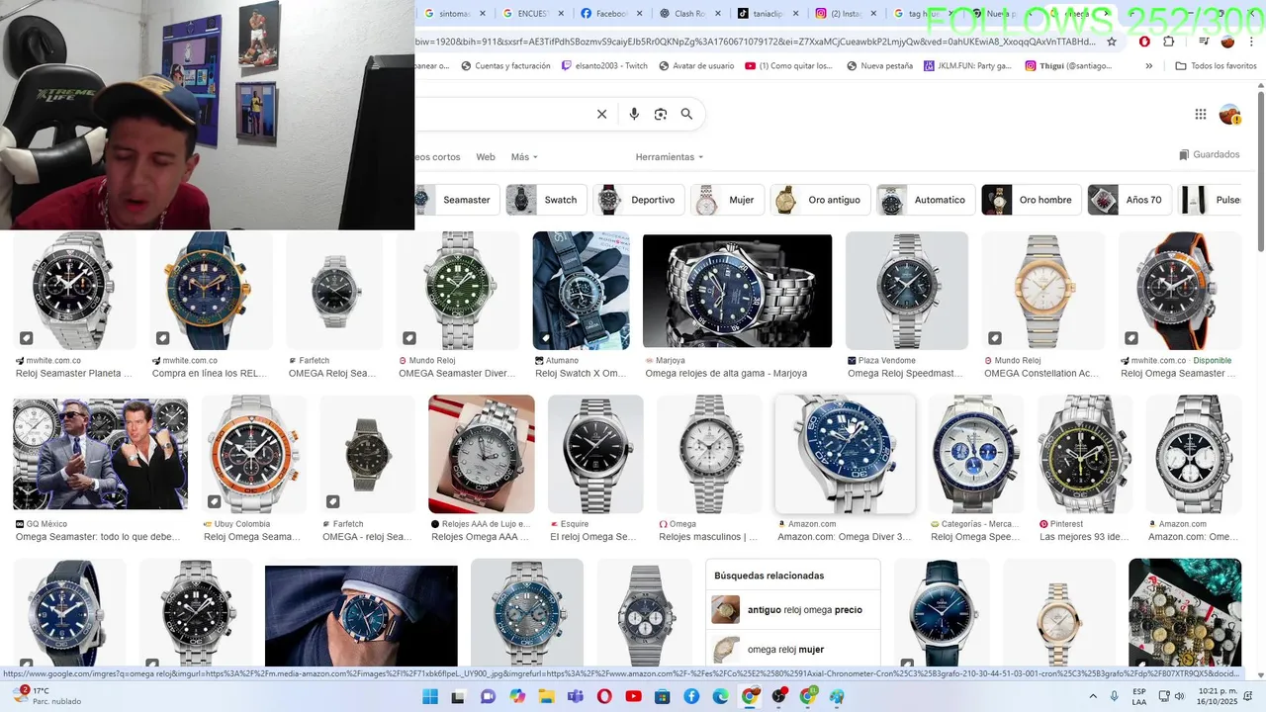
Task: Clear the search box with the X icon
Action: tap(601, 114)
